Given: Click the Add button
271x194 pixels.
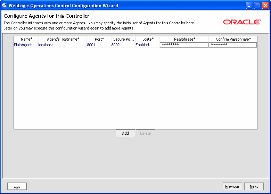Looking at the screenshot, I should pos(125,133).
